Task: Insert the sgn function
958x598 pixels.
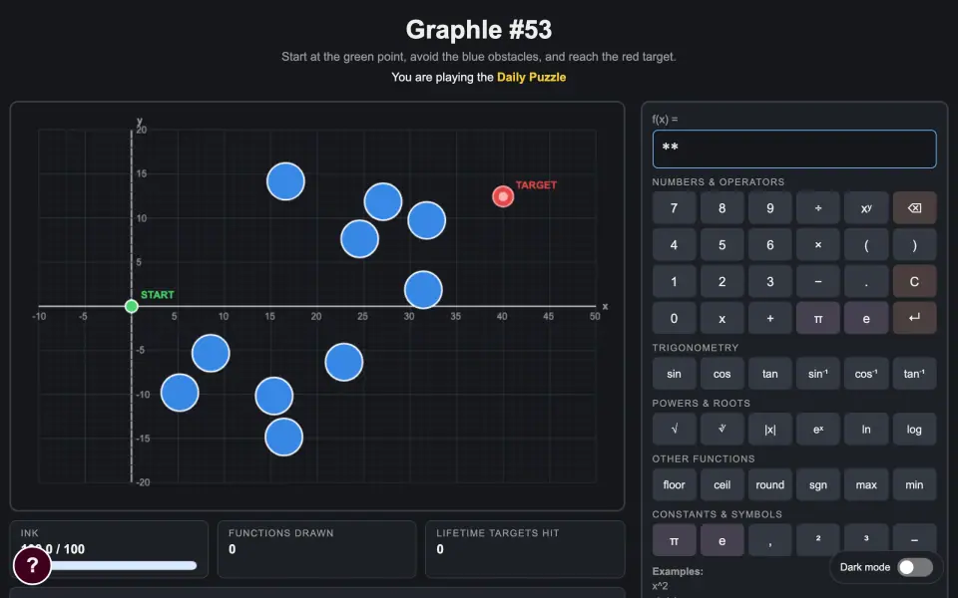Action: pos(818,484)
